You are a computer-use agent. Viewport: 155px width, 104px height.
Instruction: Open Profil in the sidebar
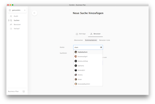click(16, 16)
